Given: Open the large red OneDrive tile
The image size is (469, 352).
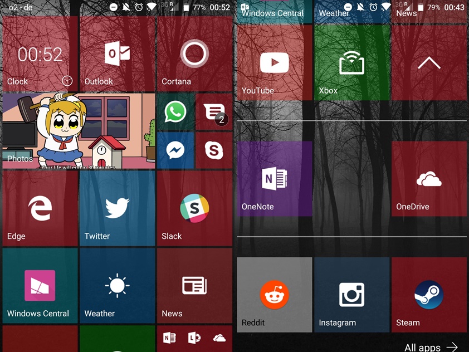Looking at the screenshot, I should click(429, 179).
